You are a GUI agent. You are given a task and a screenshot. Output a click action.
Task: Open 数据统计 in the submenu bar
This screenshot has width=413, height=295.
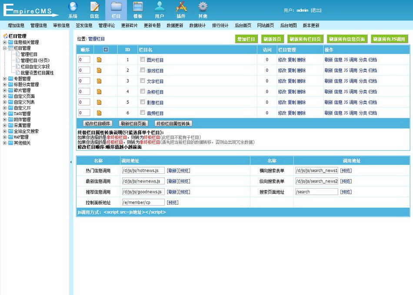coord(197,26)
